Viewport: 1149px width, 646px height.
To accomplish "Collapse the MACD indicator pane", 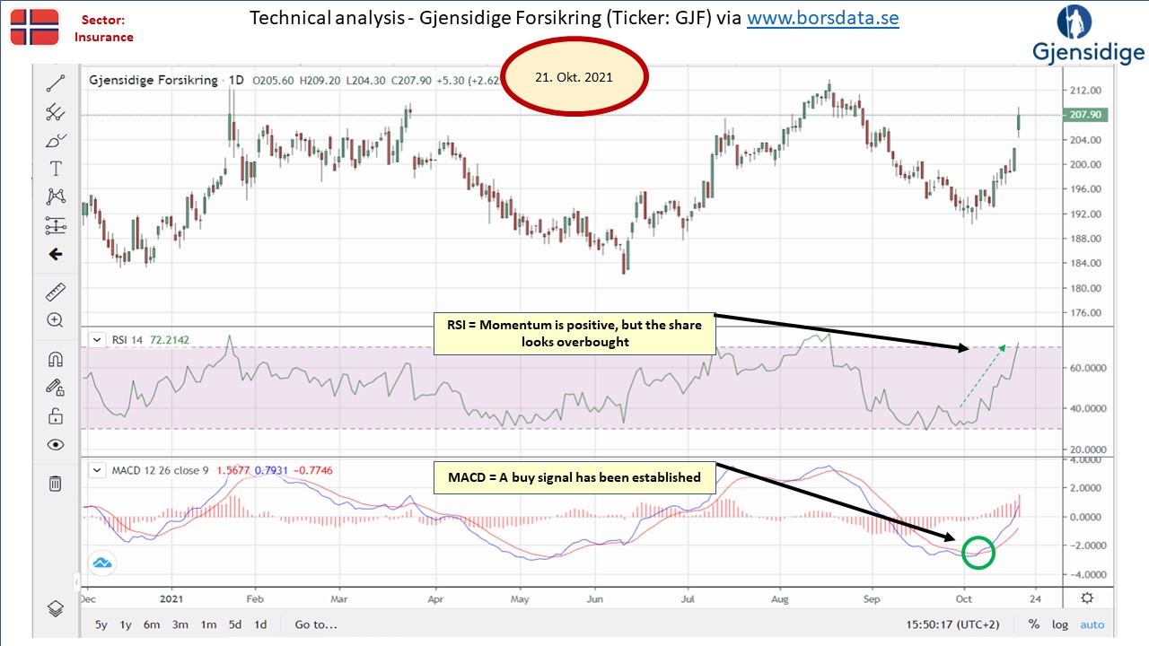I will tap(97, 470).
